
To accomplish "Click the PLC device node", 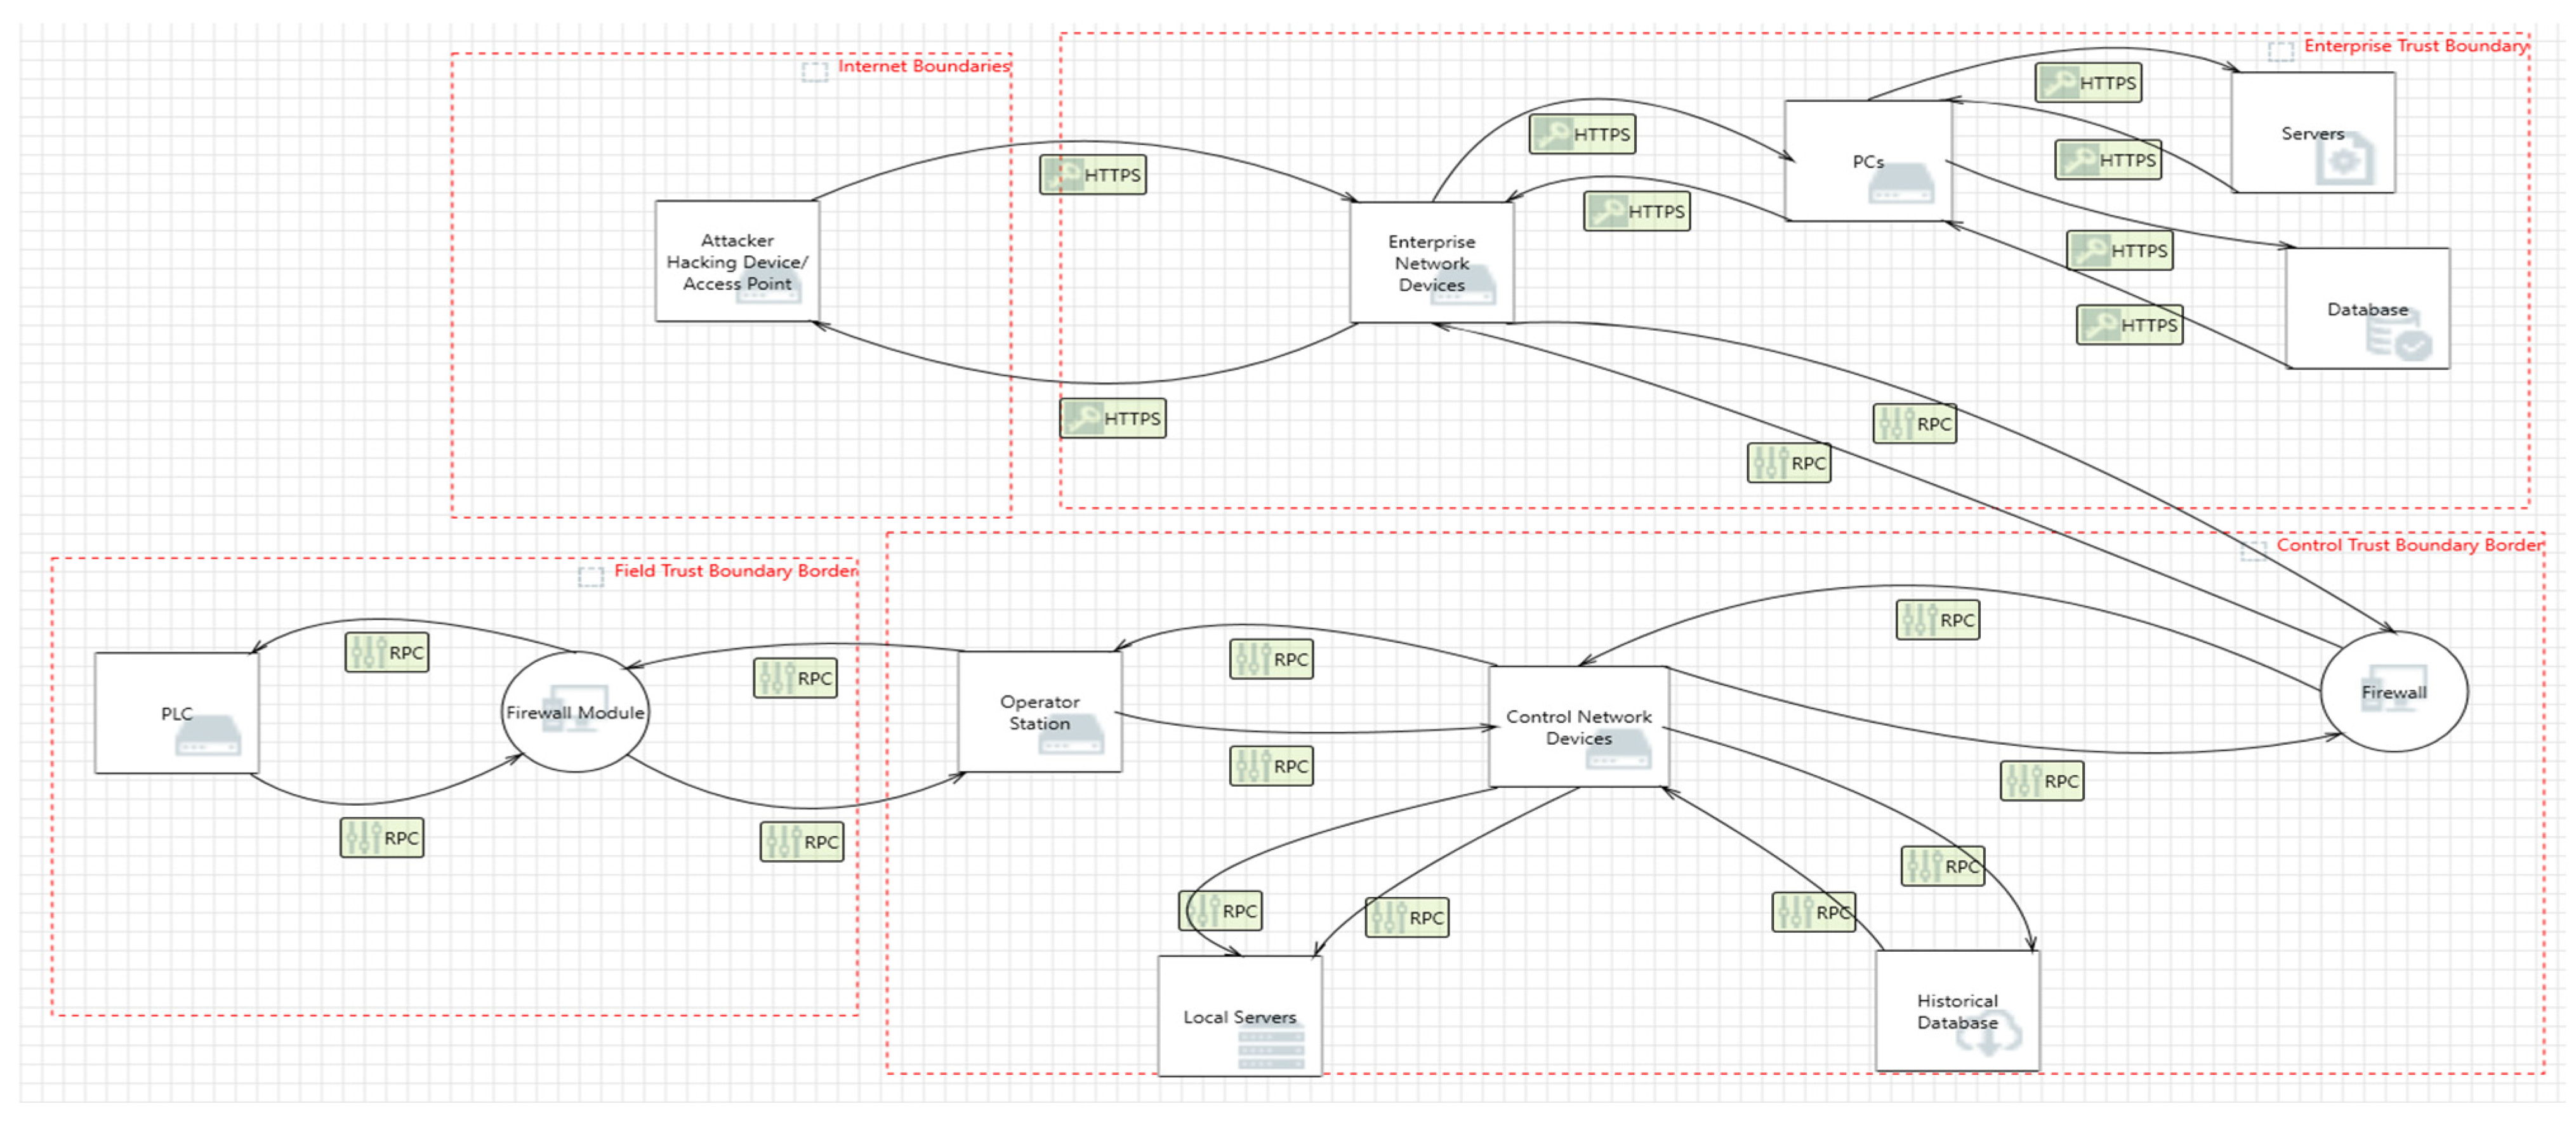I will coord(177,712).
